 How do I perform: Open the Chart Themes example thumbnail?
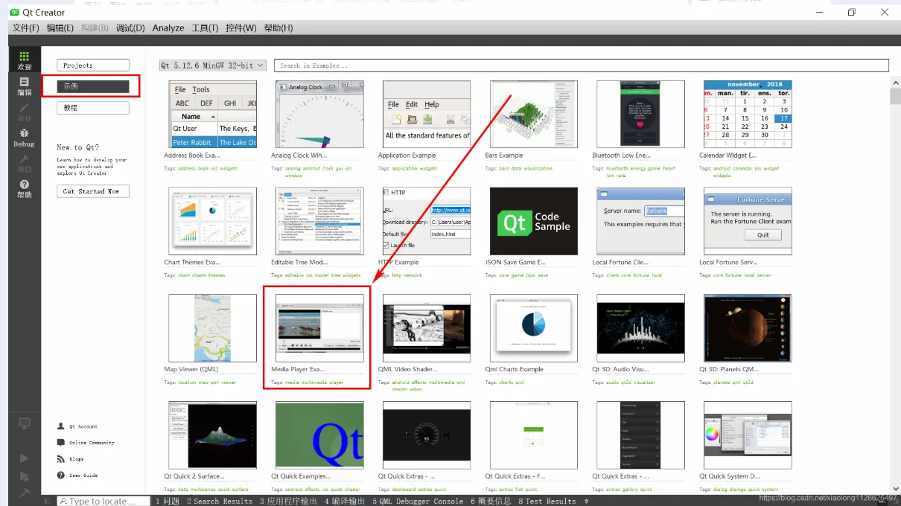tap(212, 221)
